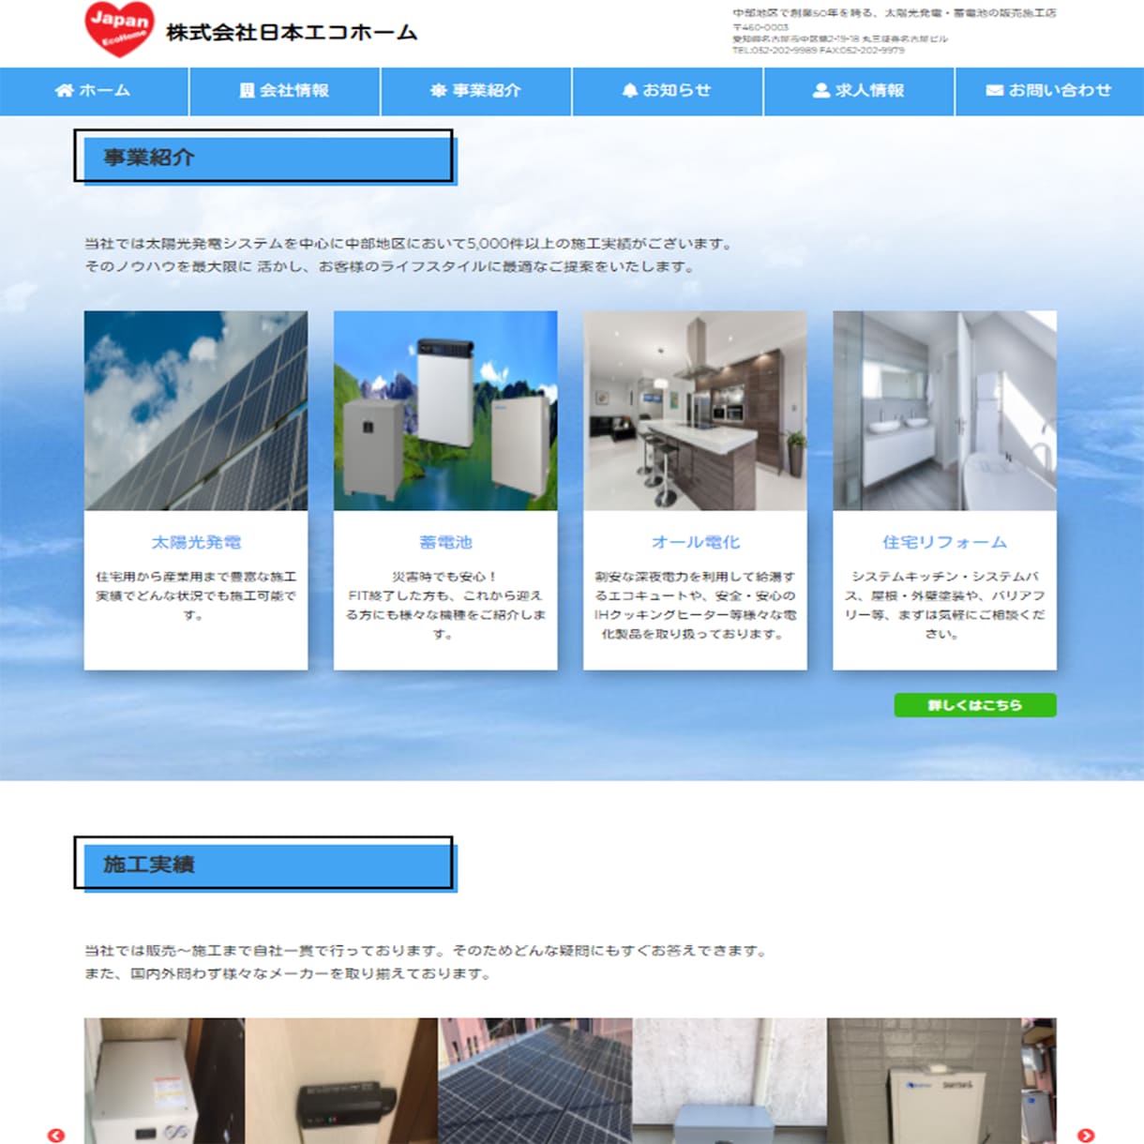1144x1144 pixels.
Task: Click the gear icon beside 事業紹介
Action: pyautogui.click(x=438, y=91)
